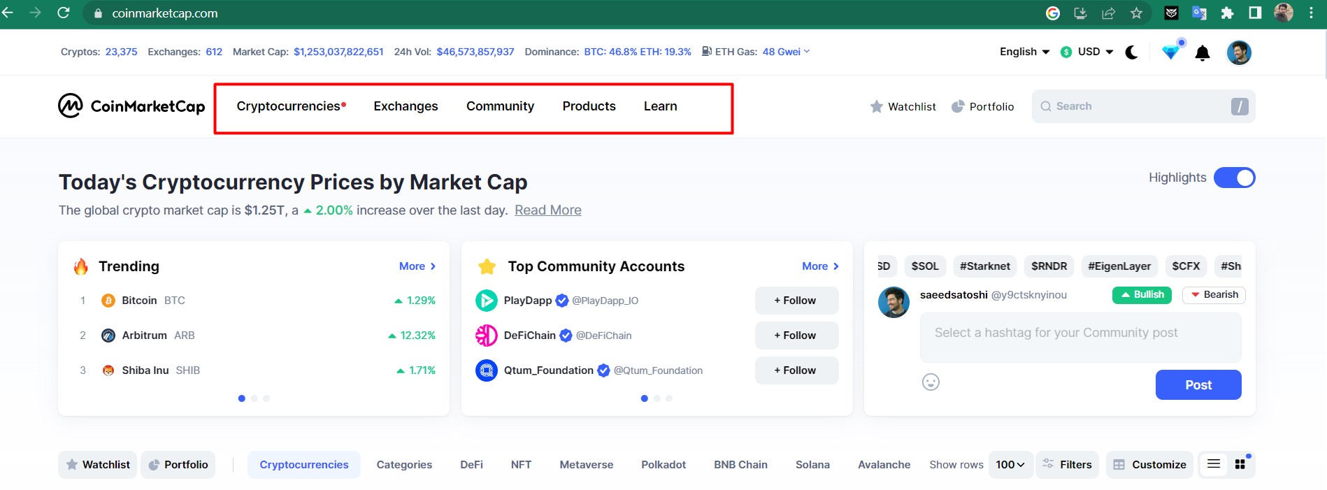This screenshot has width=1327, height=490.
Task: Open the Show rows 100 dropdown
Action: pos(1011,465)
